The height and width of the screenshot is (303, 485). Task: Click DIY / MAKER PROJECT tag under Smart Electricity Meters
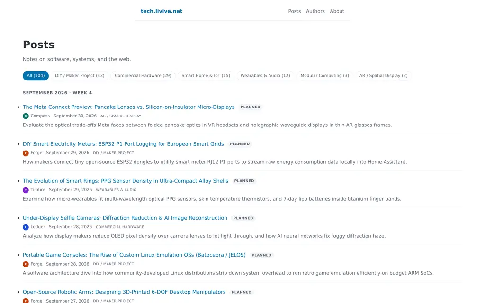pos(114,153)
